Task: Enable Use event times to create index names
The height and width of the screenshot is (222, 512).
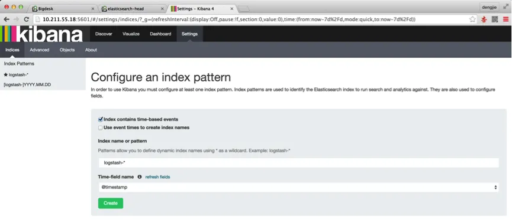Action: coord(100,128)
